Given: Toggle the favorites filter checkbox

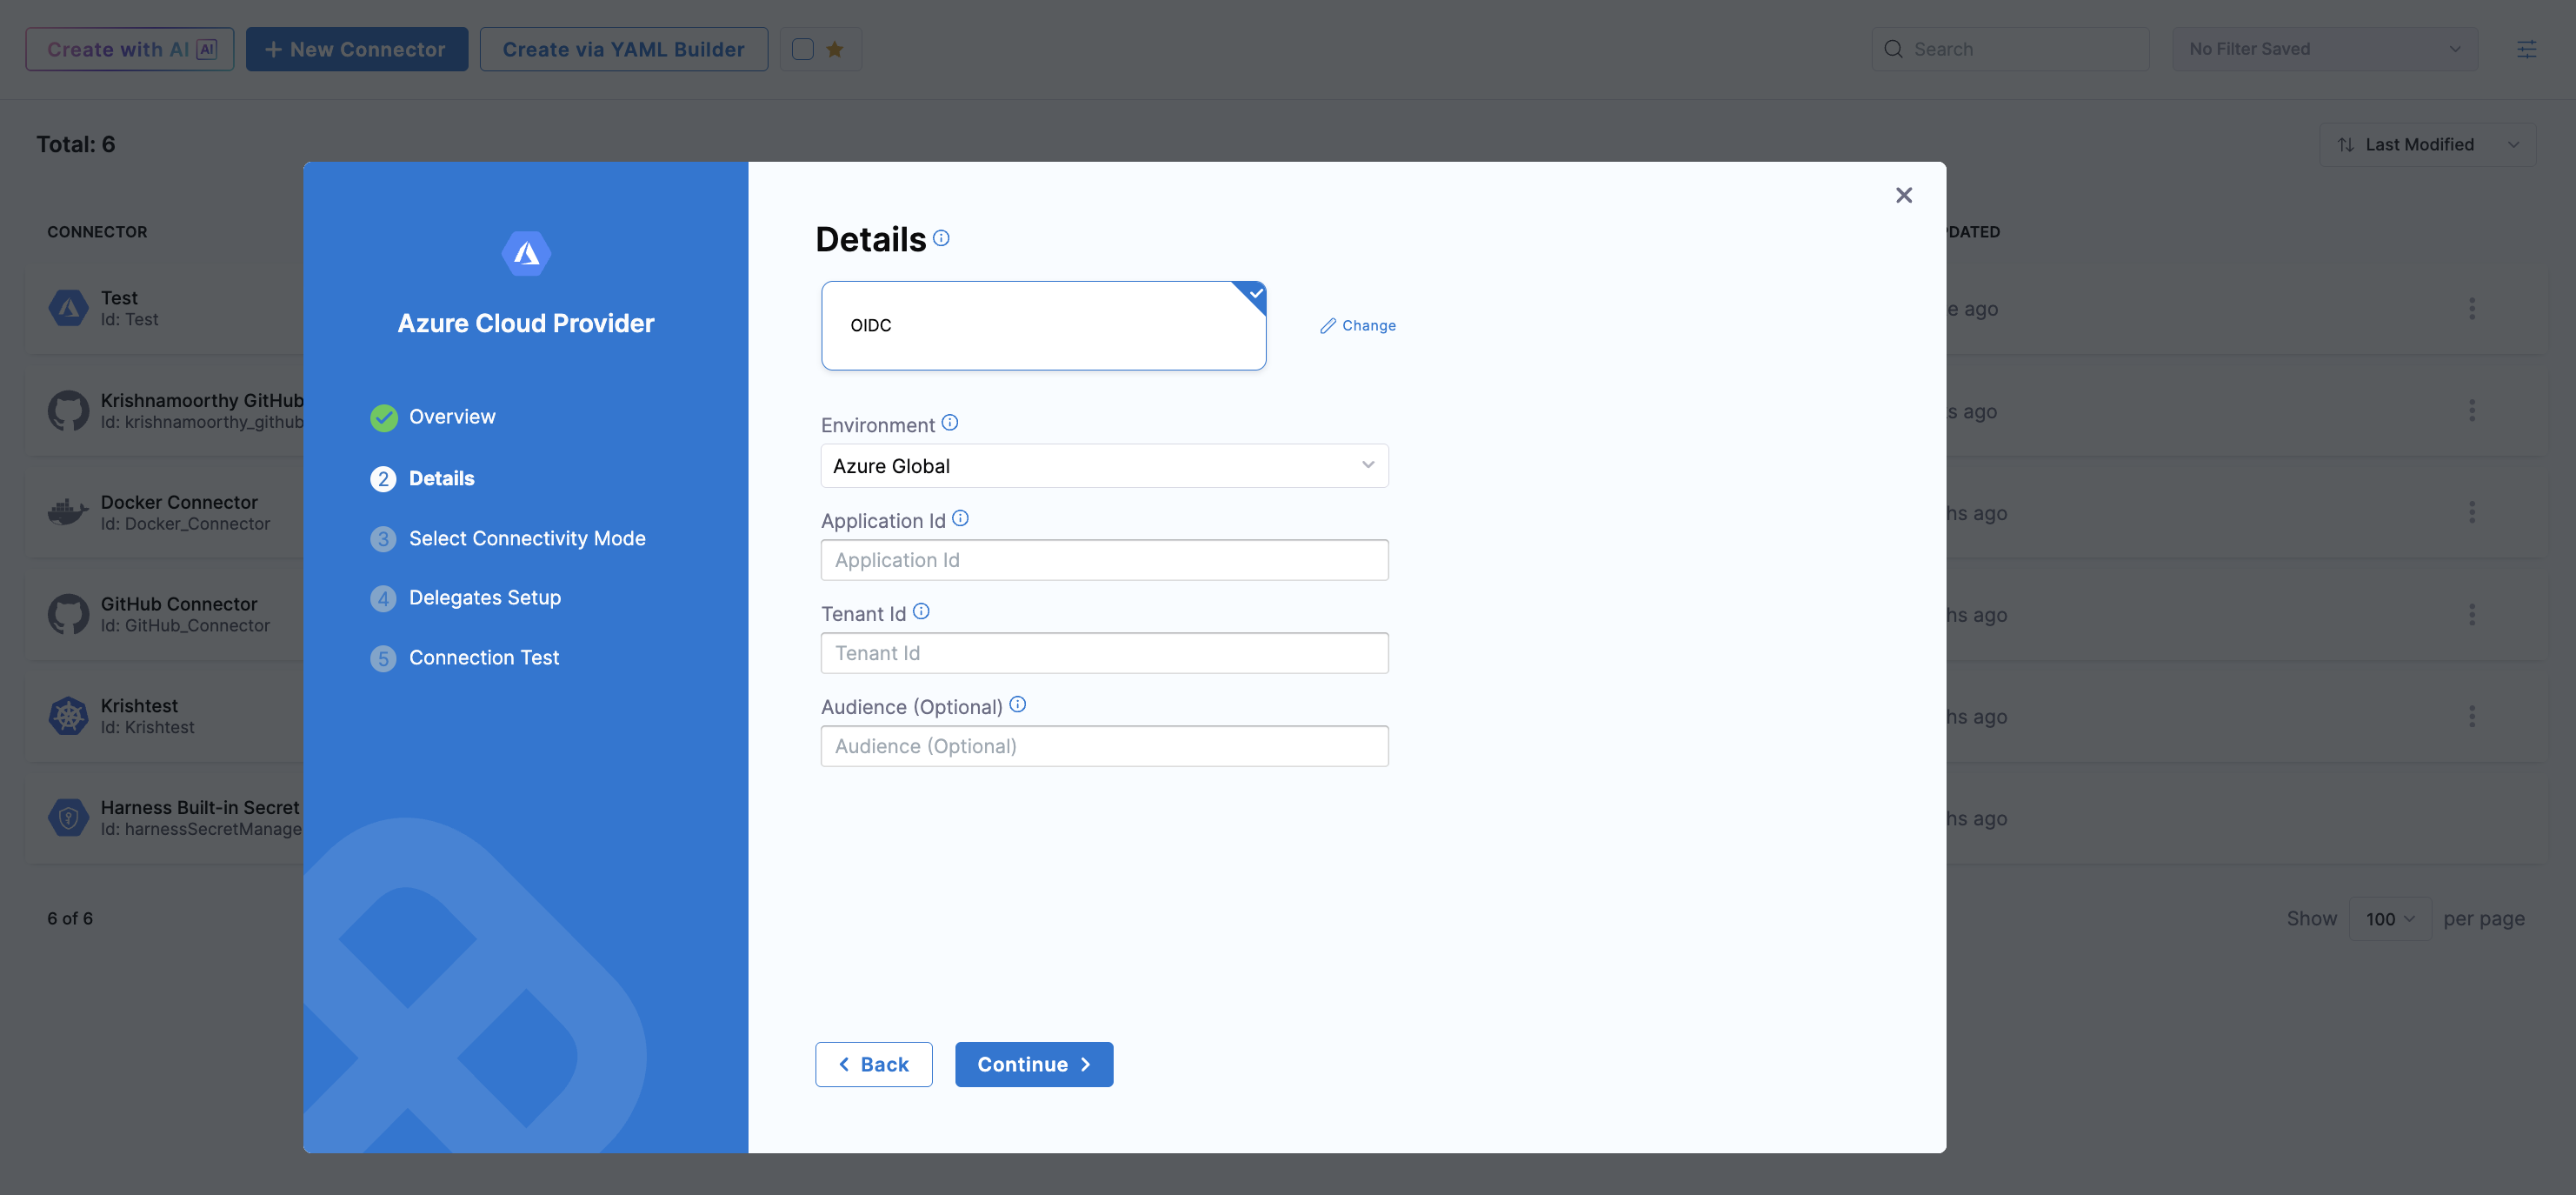Looking at the screenshot, I should (x=803, y=49).
